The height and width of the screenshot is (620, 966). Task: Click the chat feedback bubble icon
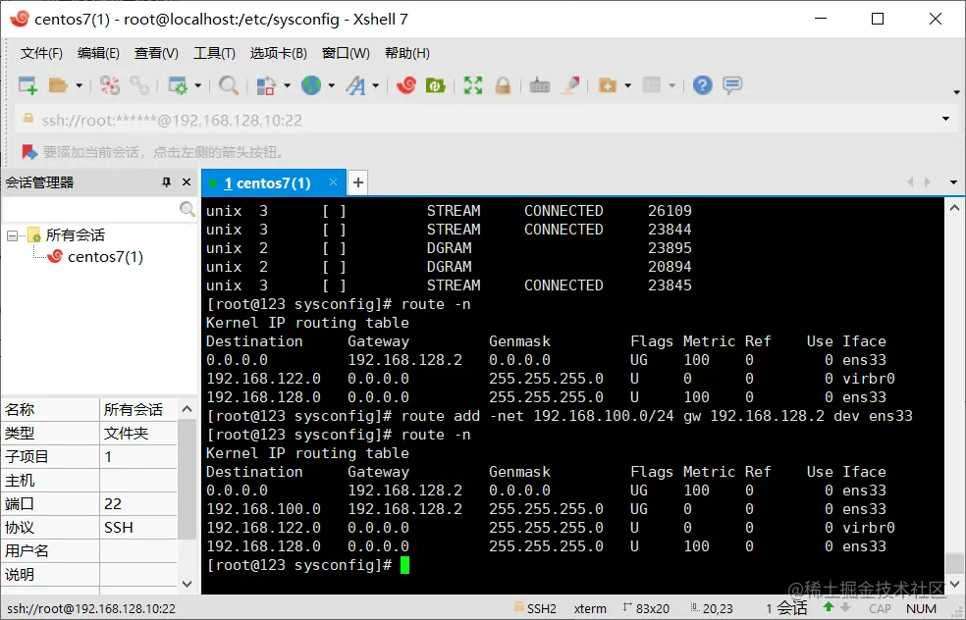732,85
